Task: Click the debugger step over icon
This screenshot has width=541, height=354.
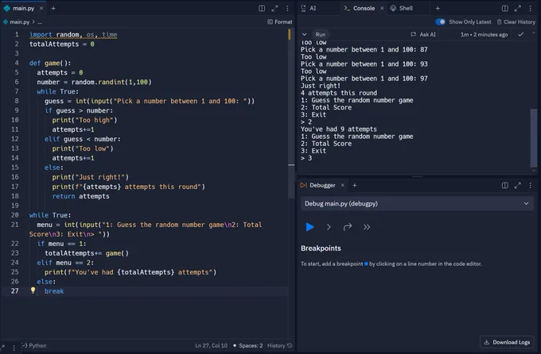Action: pos(348,227)
